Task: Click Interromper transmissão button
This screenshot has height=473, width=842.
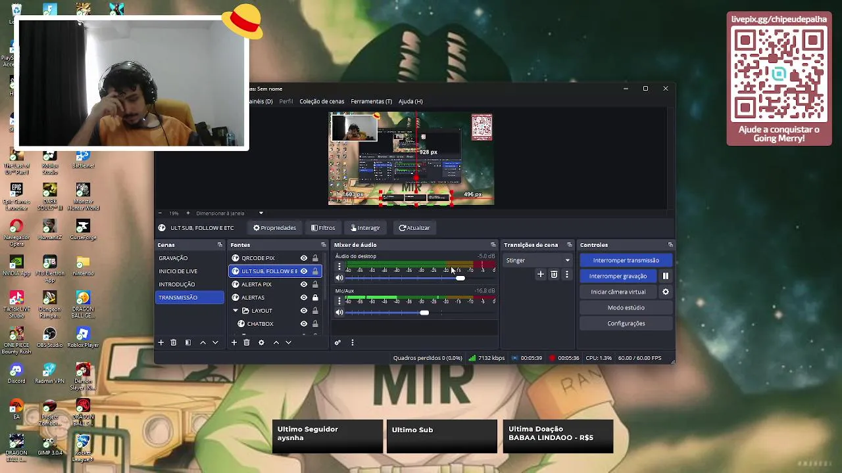Action: pos(626,260)
